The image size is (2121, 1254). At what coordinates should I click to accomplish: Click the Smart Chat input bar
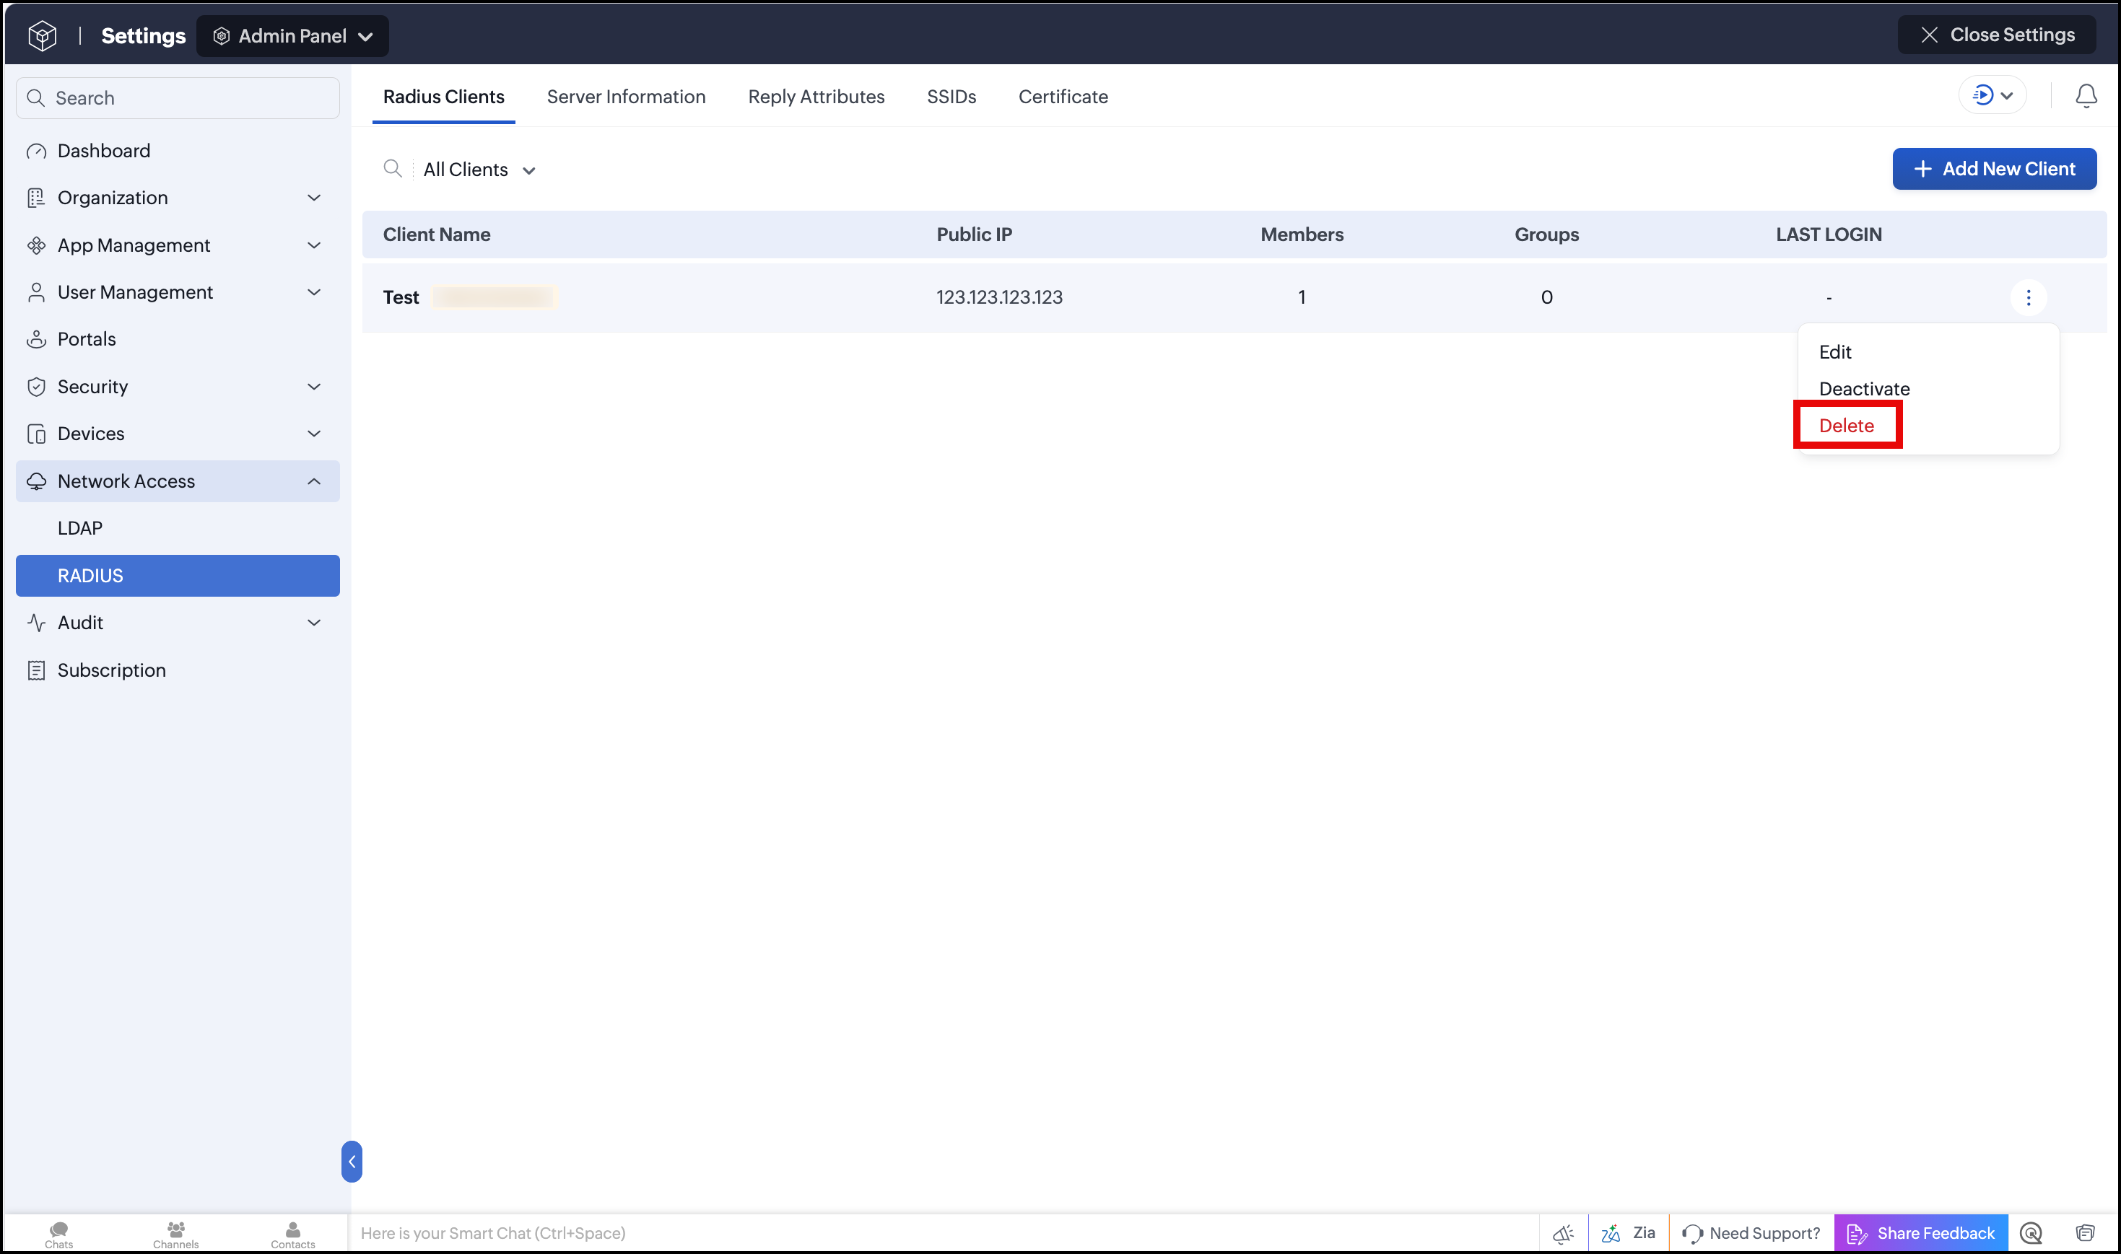point(943,1234)
